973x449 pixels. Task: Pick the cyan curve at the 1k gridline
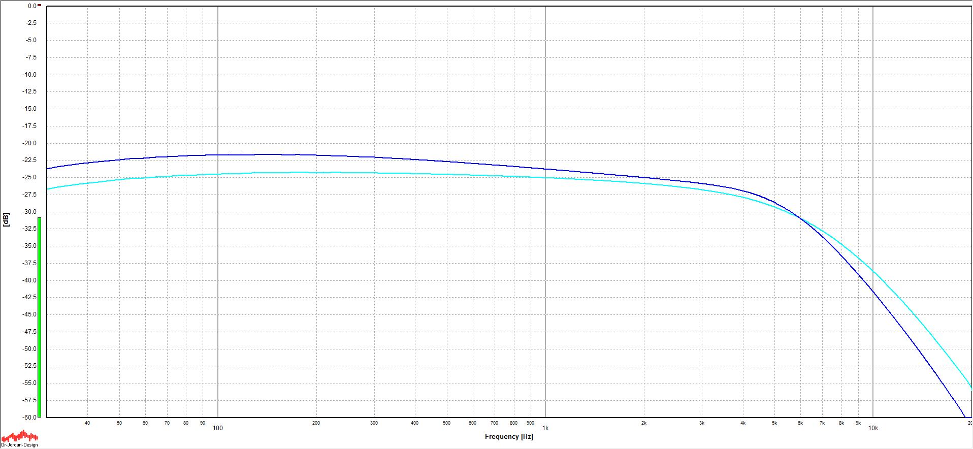point(545,178)
